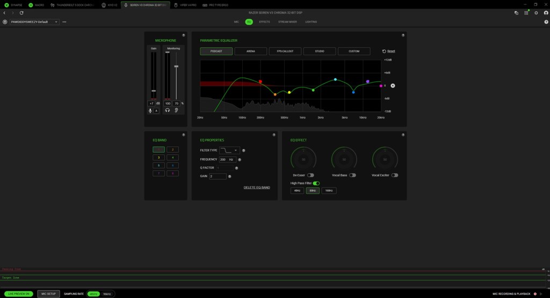Select the STUDIO EQ preset
The image size is (550, 298).
click(320, 51)
